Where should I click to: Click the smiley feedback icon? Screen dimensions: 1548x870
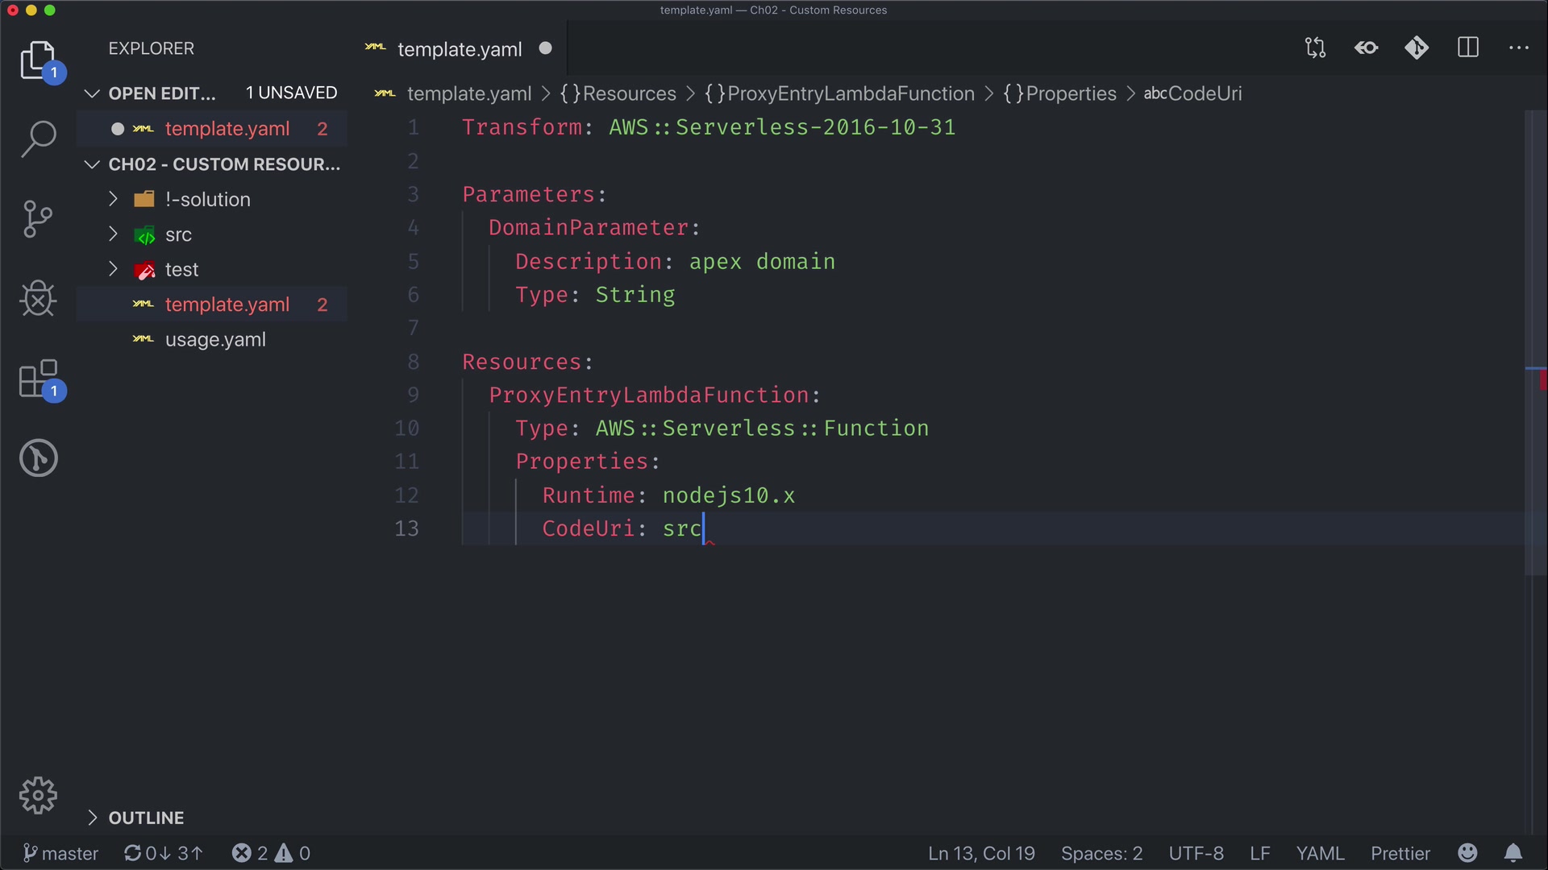1467,853
